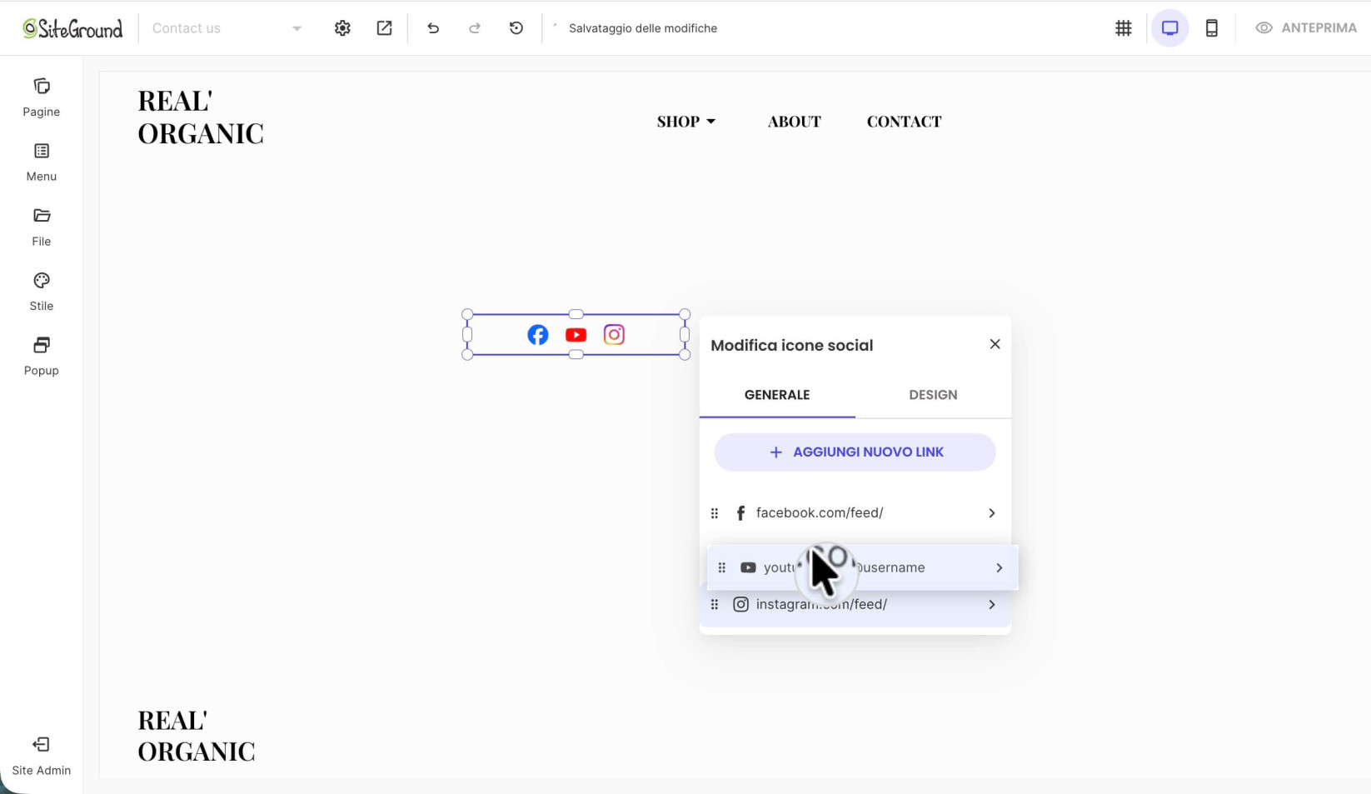
Task: Select the REAL' ORGANIC footer logo
Action: point(197,736)
